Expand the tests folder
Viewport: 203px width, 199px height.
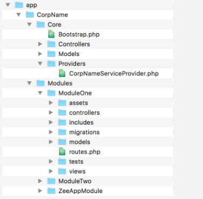51,161
